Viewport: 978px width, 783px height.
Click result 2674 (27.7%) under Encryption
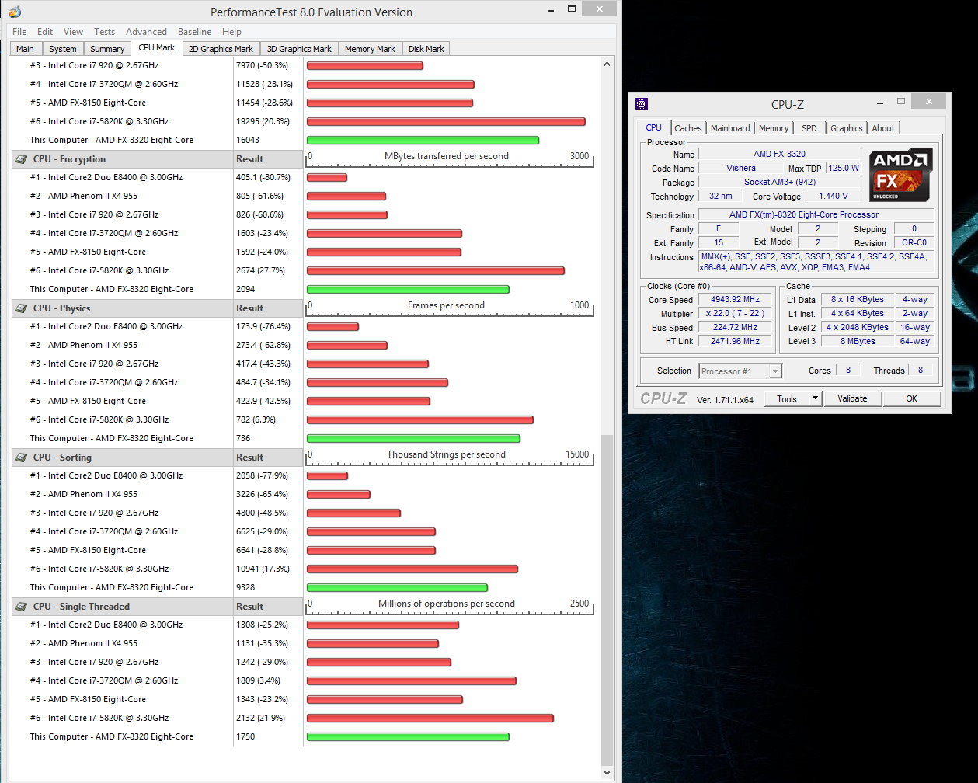tap(260, 270)
